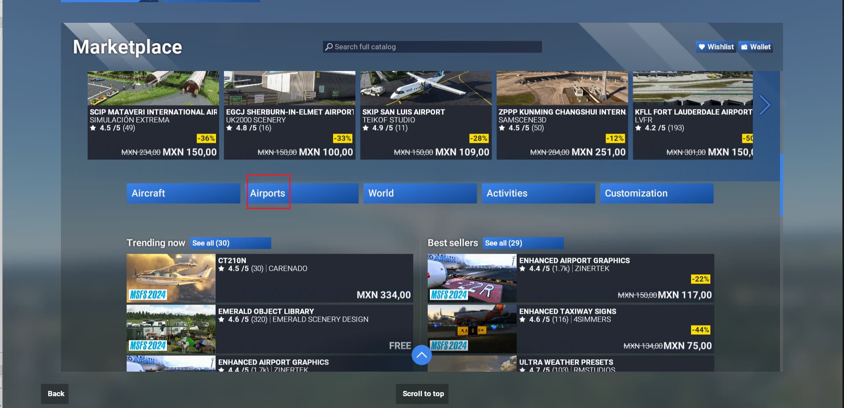Screen dimensions: 844x408
Task: Click the -22% badge on Enhanced Airport Graphics
Action: pyautogui.click(x=700, y=279)
